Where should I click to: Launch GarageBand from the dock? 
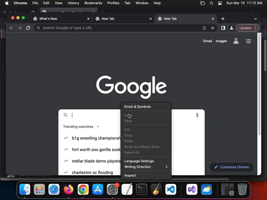click(x=156, y=189)
